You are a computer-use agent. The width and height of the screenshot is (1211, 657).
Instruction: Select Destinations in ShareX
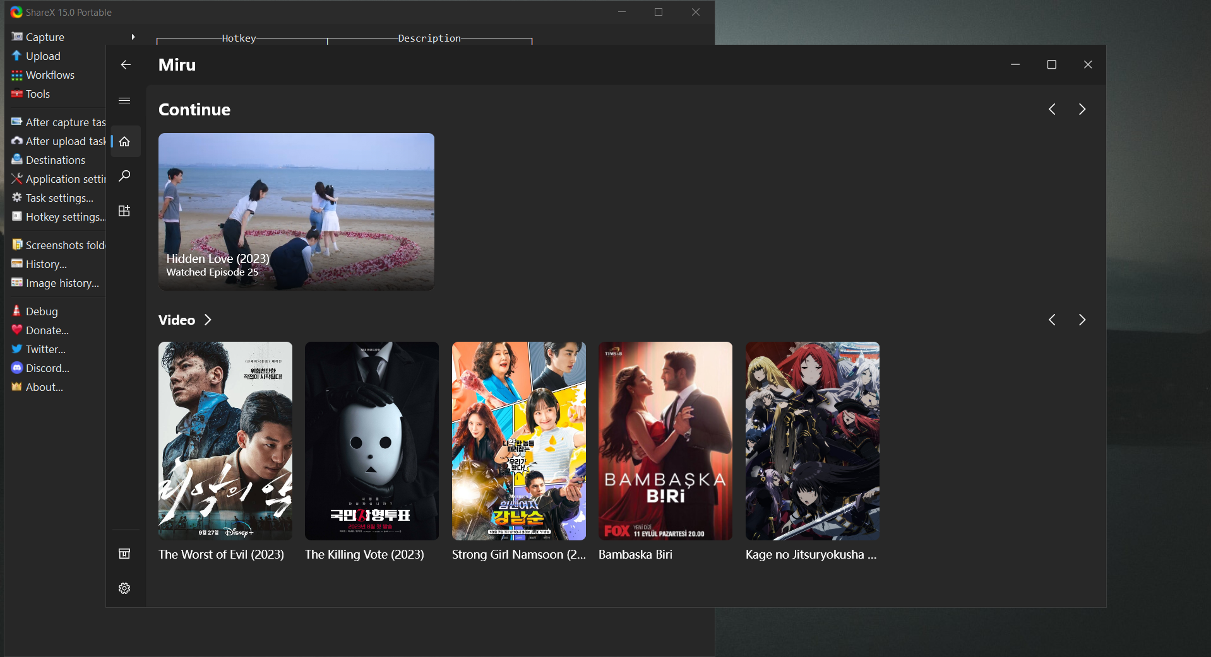pyautogui.click(x=55, y=160)
